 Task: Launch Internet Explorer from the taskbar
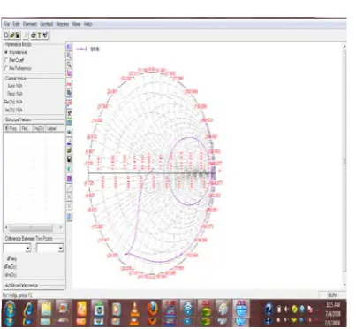click(x=27, y=309)
